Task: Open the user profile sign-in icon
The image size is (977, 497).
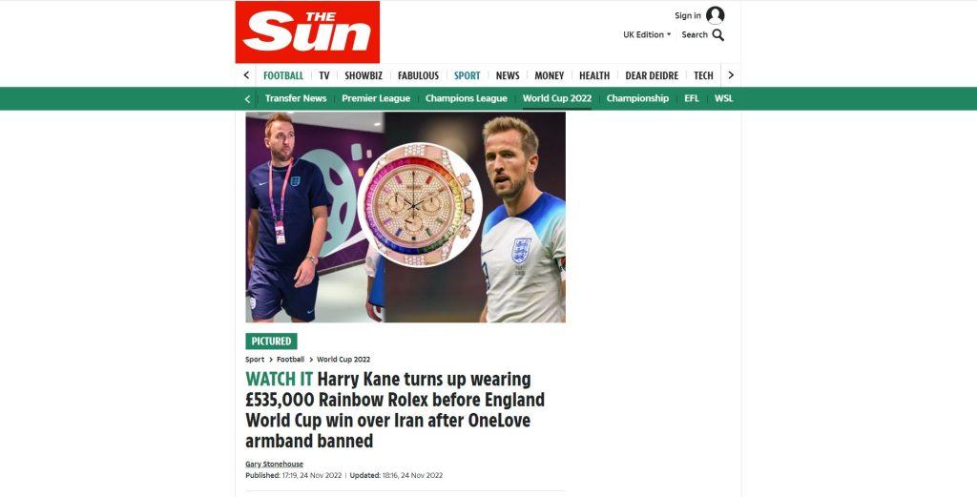Action: [716, 15]
